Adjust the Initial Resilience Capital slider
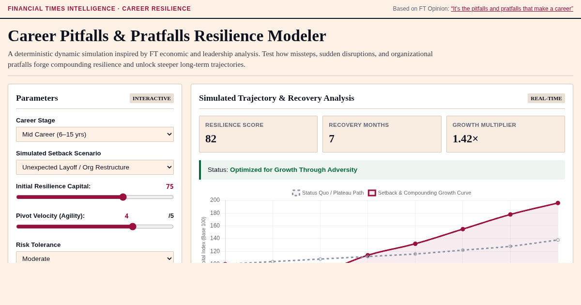This screenshot has height=305, width=581. coord(95,197)
